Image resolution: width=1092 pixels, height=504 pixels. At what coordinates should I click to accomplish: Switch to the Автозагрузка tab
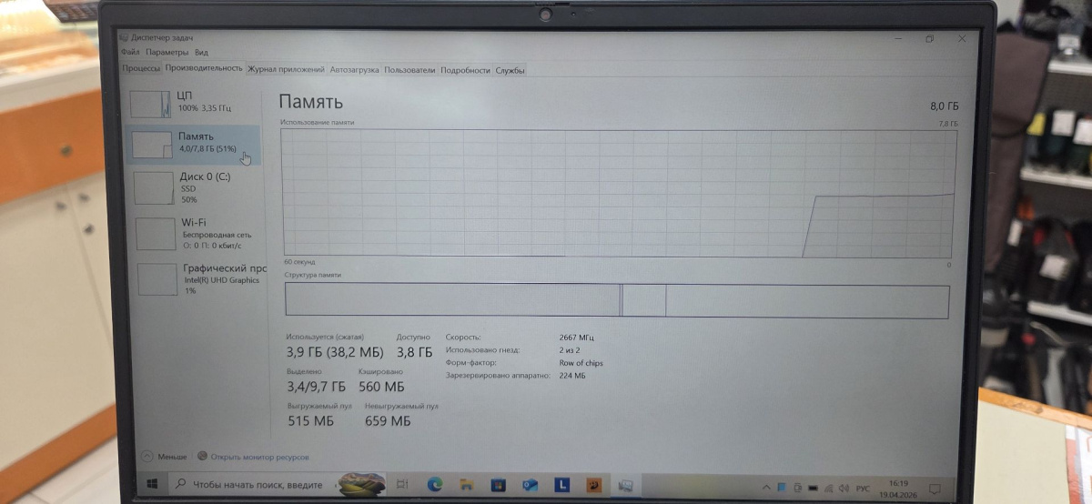pos(354,70)
